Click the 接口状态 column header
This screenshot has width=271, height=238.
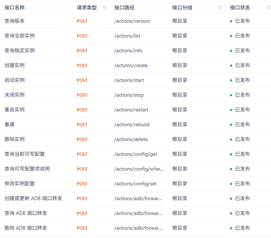(240, 8)
